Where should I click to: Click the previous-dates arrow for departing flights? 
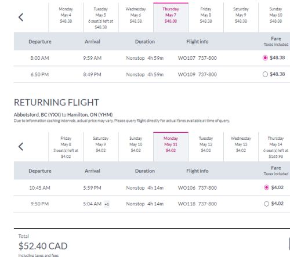[21, 17]
